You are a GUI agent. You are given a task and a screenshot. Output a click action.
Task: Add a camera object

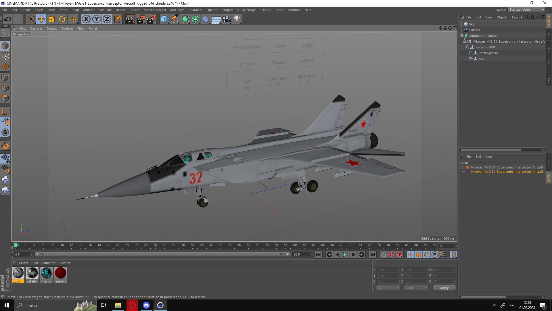tap(227, 19)
